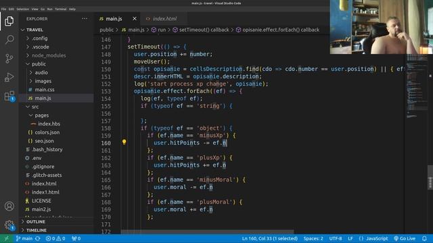The height and width of the screenshot is (243, 433).
Task: Open the LICENSE file
Action: [x=56, y=200]
